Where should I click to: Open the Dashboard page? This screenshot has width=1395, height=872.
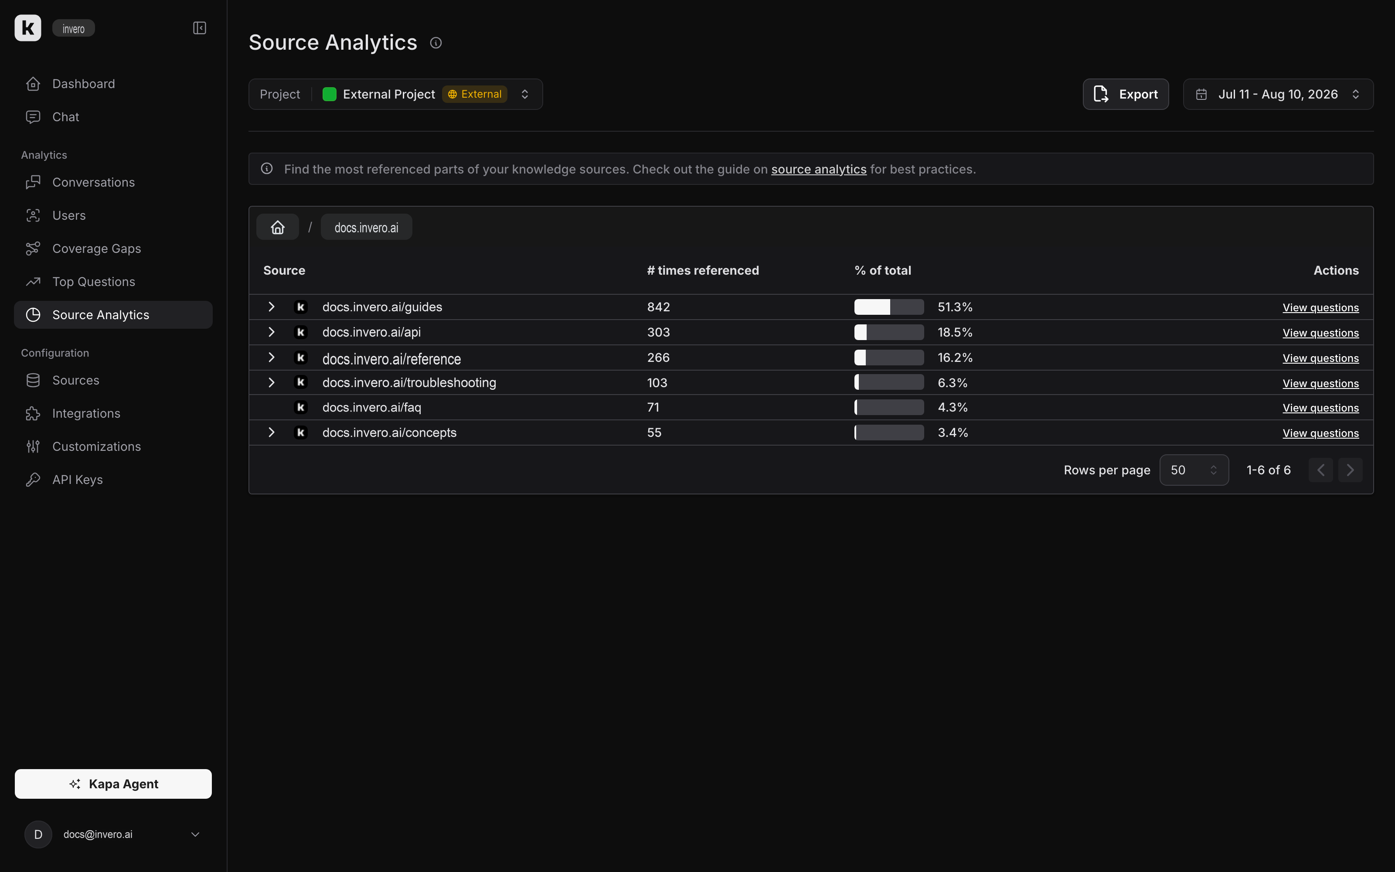pyautogui.click(x=113, y=84)
